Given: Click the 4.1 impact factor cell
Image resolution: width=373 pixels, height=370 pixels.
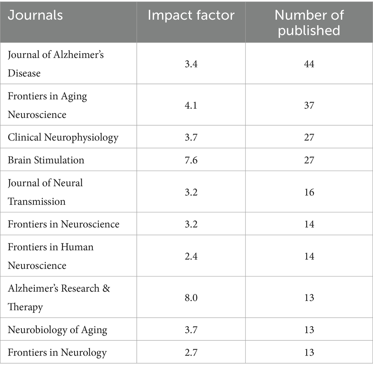Looking at the screenshot, I should coord(191,105).
